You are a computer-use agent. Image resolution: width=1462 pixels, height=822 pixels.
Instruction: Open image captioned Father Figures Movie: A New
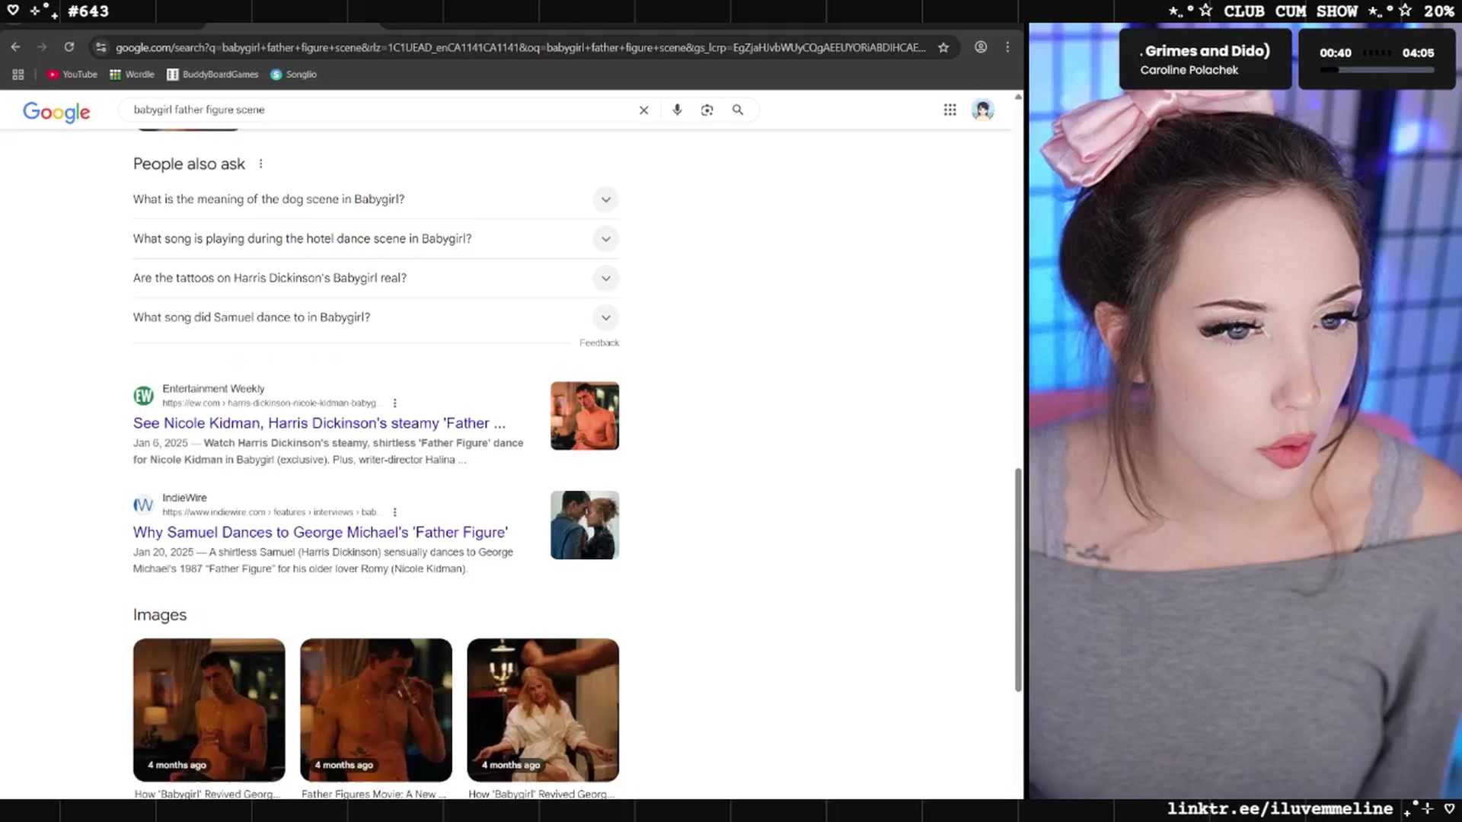[x=376, y=710]
